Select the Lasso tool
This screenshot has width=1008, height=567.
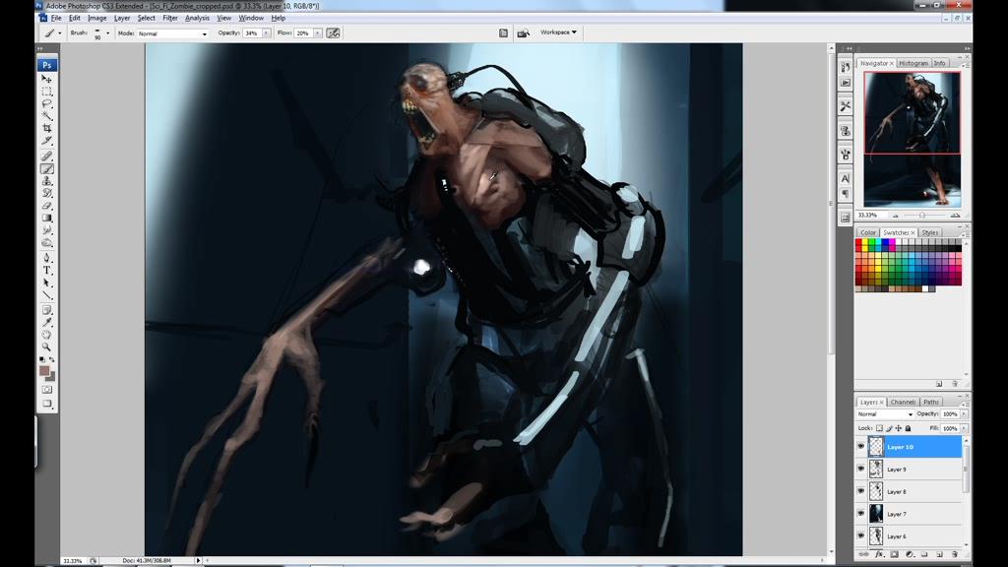click(47, 103)
